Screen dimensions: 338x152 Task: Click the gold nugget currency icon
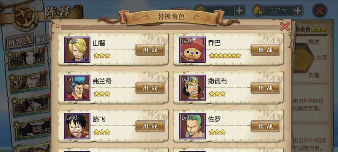click(258, 11)
